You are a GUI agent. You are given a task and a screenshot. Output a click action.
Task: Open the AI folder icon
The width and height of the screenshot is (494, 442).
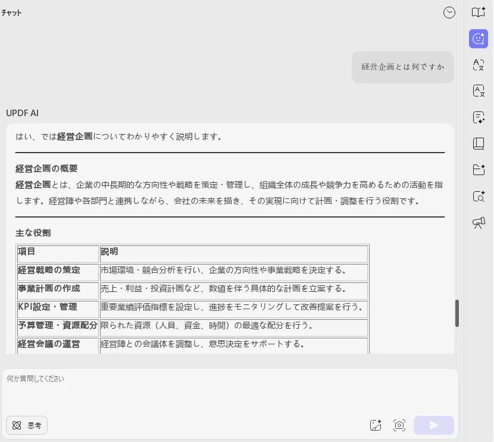(479, 170)
